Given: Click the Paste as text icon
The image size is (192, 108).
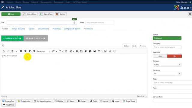Looking at the screenshot, I should pos(90,51).
